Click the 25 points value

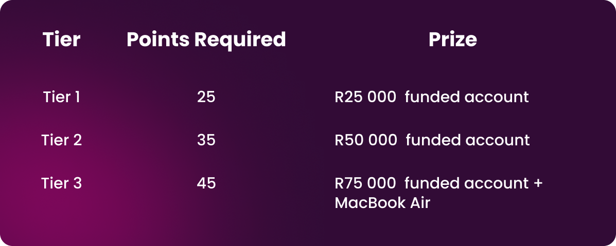click(206, 97)
